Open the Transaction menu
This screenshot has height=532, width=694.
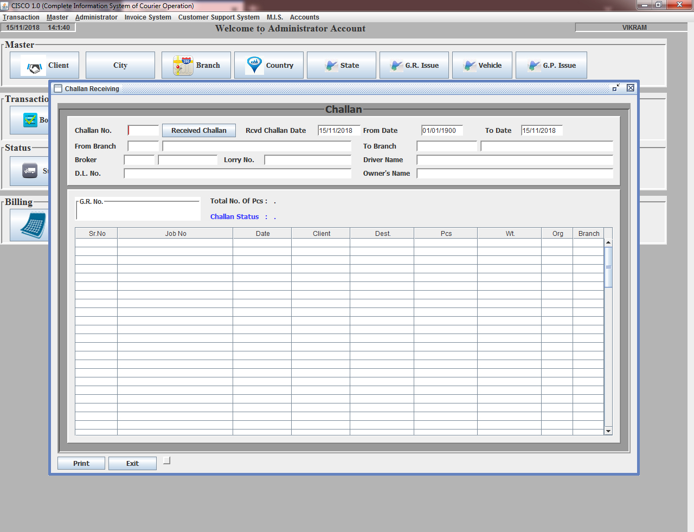pyautogui.click(x=21, y=17)
